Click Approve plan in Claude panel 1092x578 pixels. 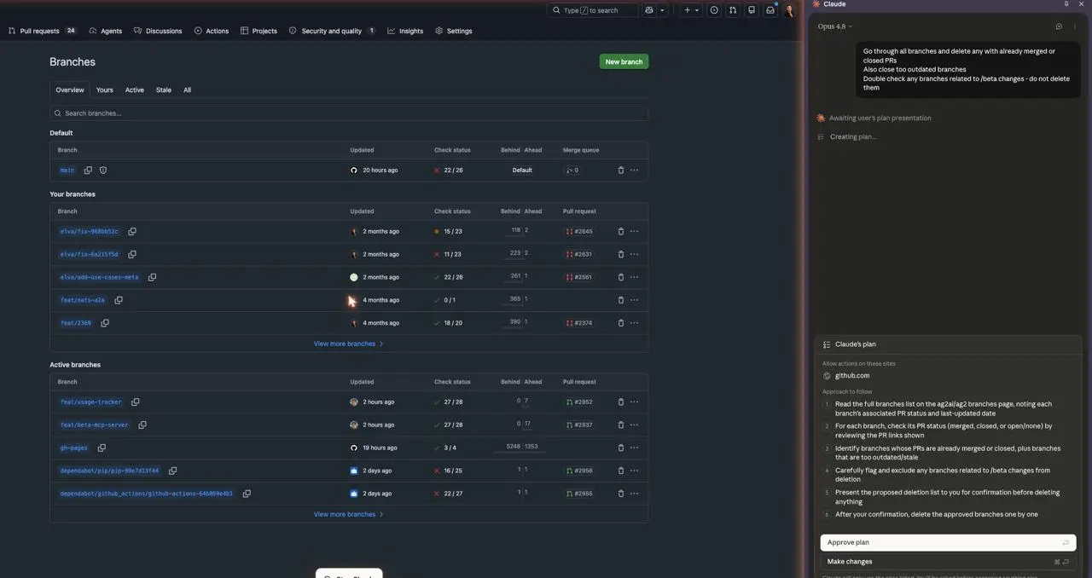point(948,542)
